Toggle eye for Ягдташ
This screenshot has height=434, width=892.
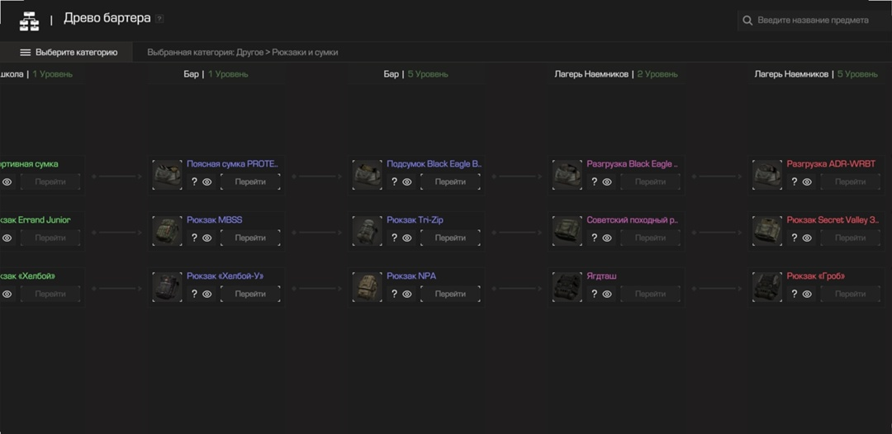pyautogui.click(x=607, y=294)
